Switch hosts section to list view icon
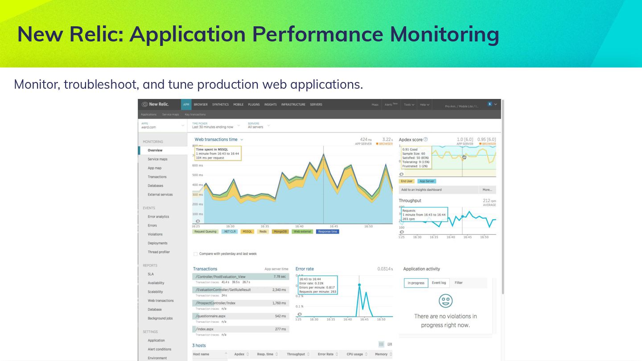This screenshot has height=361, width=642. tap(381, 344)
